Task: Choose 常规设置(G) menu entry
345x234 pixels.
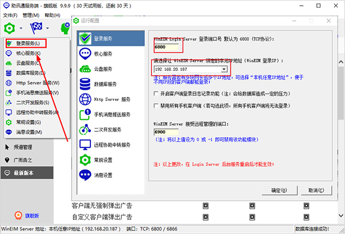Action: (x=37, y=122)
